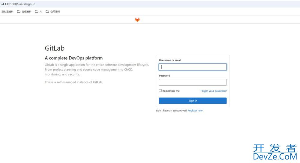Open the Forgot your password link
Screen dimensions: 300x163
coord(214,91)
